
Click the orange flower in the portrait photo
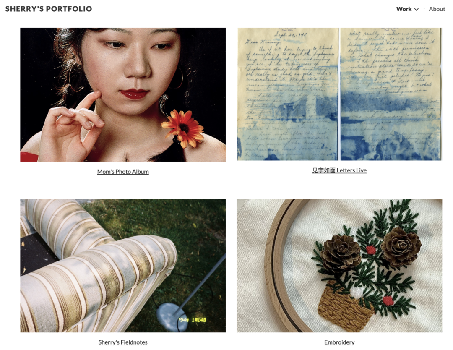pos(183,128)
